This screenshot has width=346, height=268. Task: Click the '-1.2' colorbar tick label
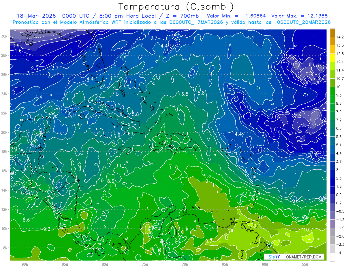[x=340, y=220]
